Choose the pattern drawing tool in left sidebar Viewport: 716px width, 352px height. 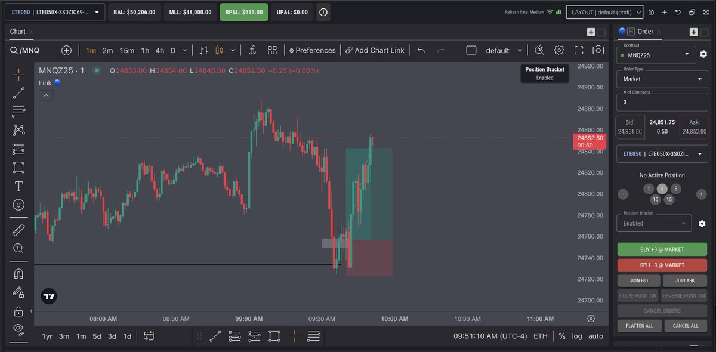point(18,130)
